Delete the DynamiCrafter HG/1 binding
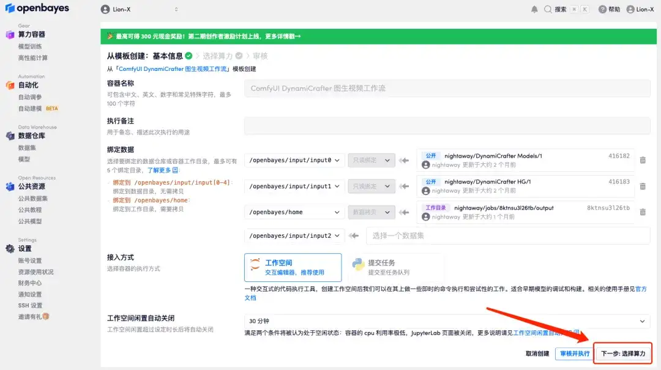Image resolution: width=661 pixels, height=370 pixels. click(x=643, y=187)
